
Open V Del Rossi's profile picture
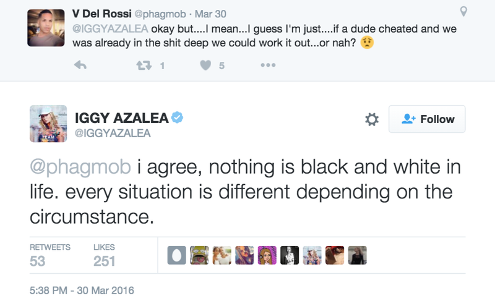click(46, 28)
